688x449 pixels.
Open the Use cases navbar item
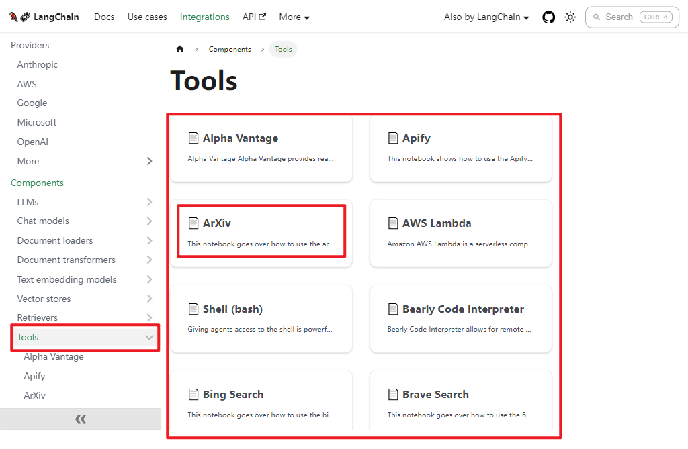(147, 17)
